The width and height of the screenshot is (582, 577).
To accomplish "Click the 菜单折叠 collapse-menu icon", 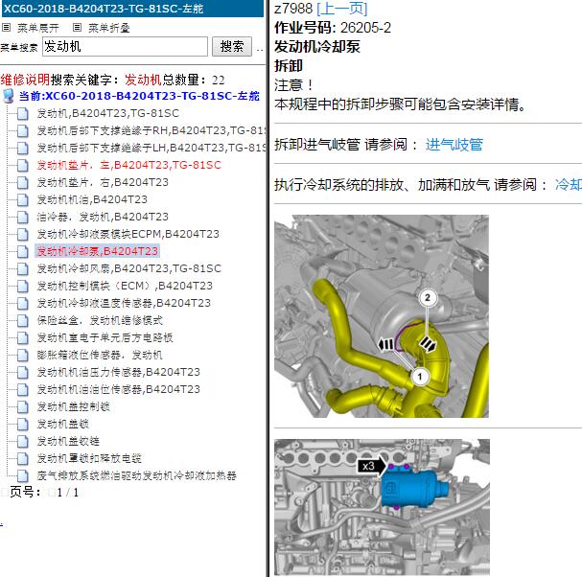I will click(x=77, y=27).
